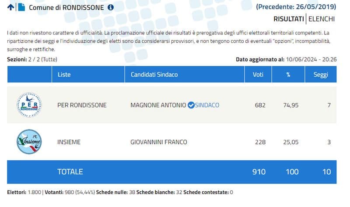The image size is (350, 207).
Task: Select the PER RONDISSONE list name
Action: [82, 105]
